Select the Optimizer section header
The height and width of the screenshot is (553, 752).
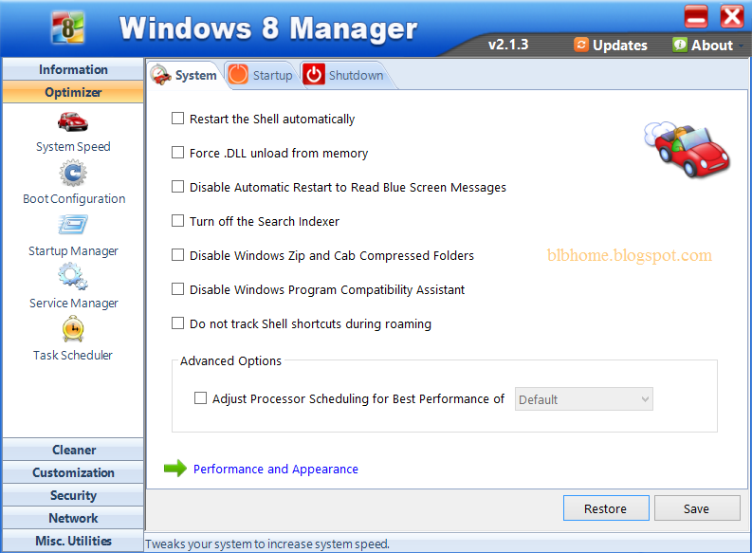[73, 92]
